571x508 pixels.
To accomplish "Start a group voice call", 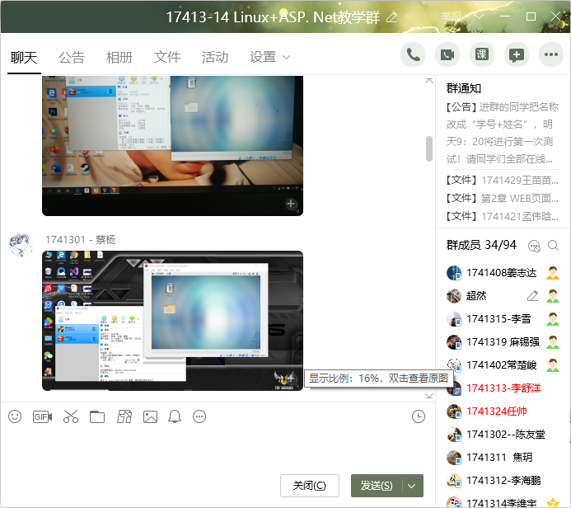I will click(413, 54).
